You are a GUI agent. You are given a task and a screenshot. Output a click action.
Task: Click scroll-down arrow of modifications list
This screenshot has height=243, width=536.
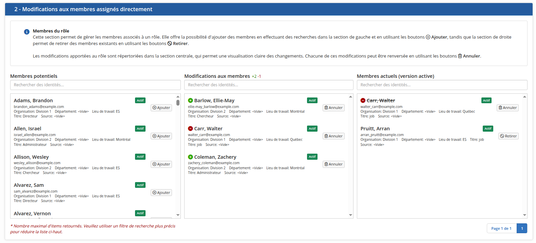[x=350, y=215]
